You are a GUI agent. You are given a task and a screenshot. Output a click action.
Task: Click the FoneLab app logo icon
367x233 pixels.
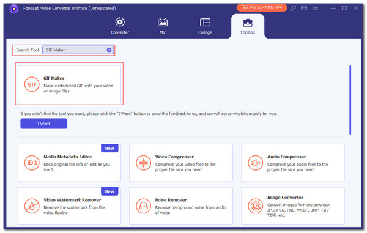point(14,9)
